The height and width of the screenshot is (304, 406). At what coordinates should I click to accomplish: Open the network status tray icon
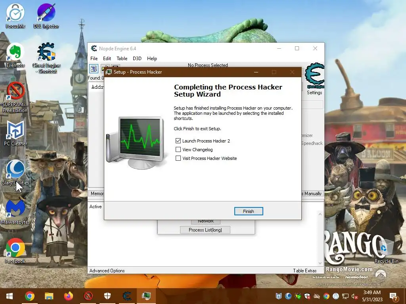pyautogui.click(x=345, y=296)
